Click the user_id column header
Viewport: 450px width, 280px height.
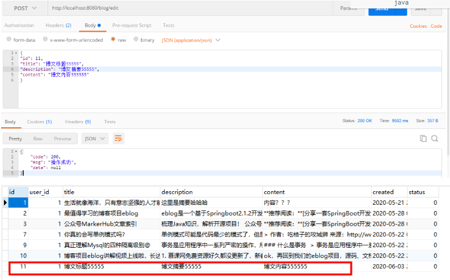point(46,192)
